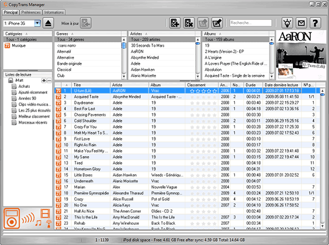
Task: Sort tracks by Classement column
Action: coord(201,85)
